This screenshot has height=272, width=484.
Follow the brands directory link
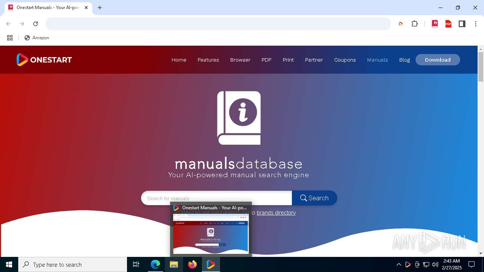276,213
